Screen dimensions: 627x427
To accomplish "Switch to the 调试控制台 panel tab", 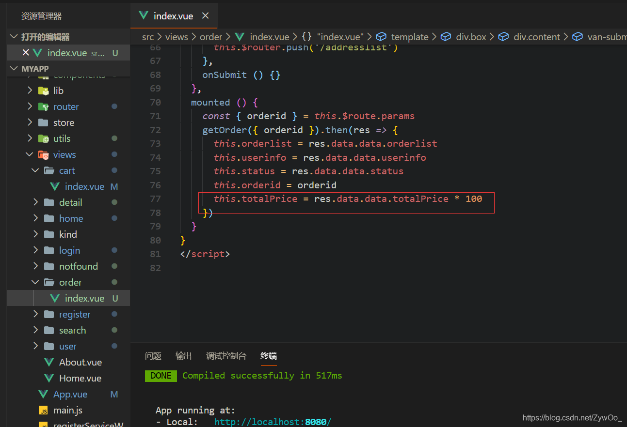I will click(226, 356).
